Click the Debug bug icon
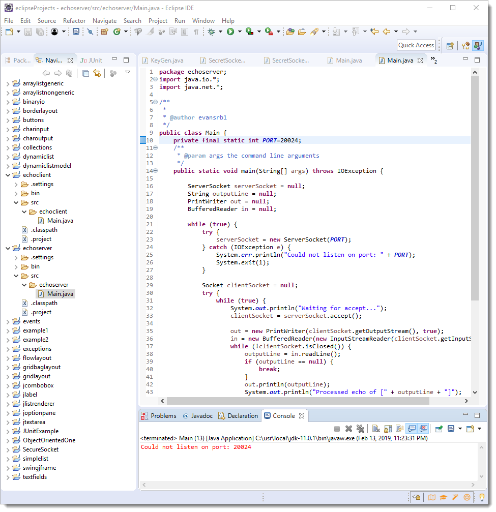 pyautogui.click(x=212, y=32)
